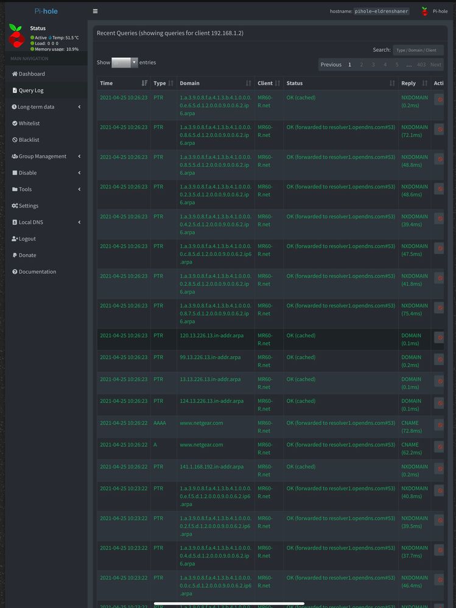
Task: Sort the table by the Time column
Action: coord(124,83)
